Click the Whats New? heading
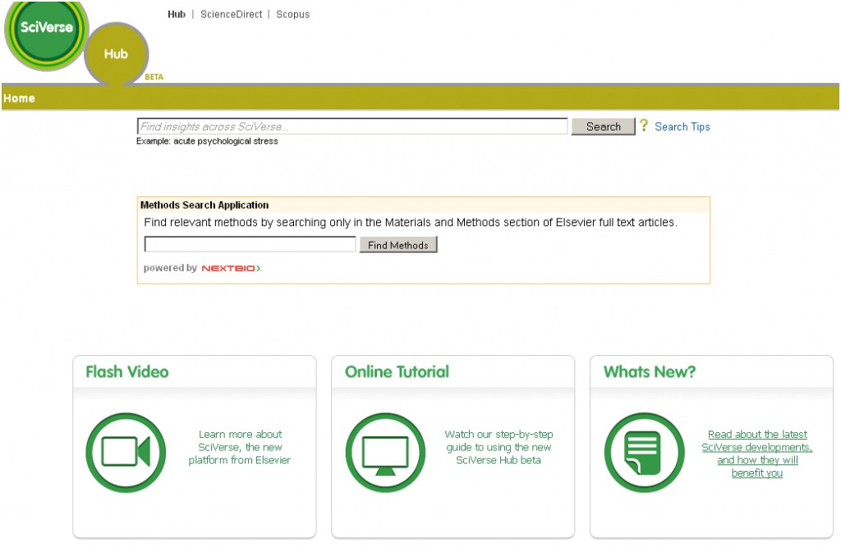The width and height of the screenshot is (841, 549). tap(650, 372)
